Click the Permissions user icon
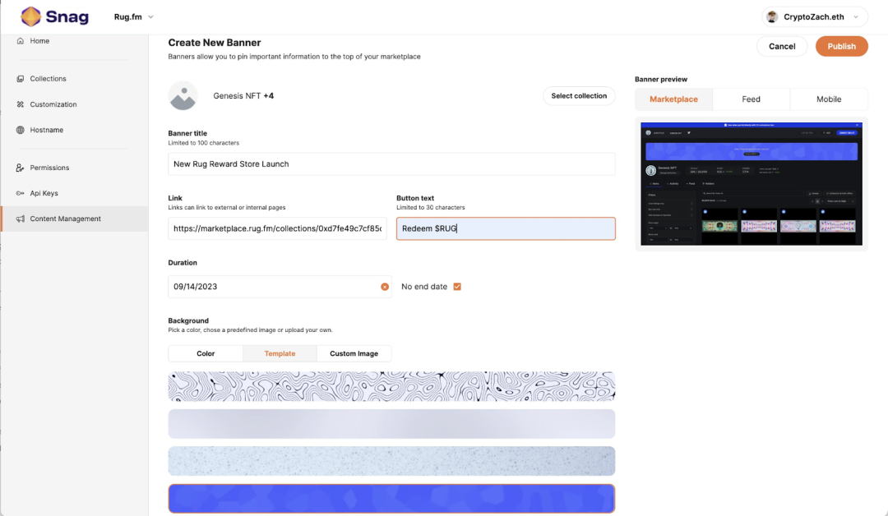The image size is (888, 516). pyautogui.click(x=21, y=168)
